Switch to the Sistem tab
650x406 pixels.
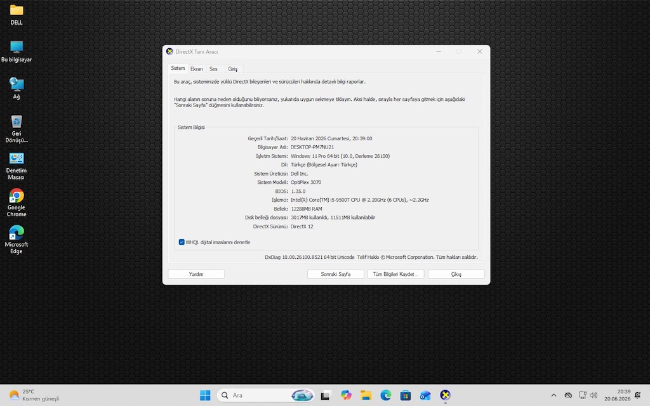coord(178,69)
